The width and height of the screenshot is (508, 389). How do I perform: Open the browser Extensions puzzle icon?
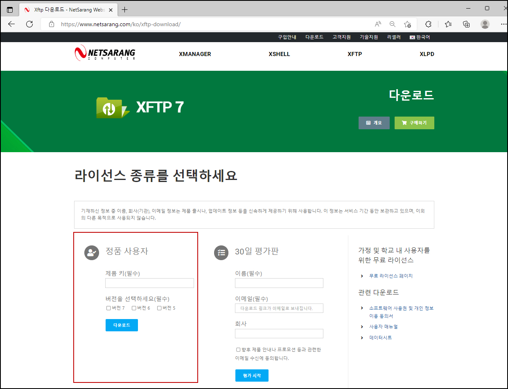(429, 24)
